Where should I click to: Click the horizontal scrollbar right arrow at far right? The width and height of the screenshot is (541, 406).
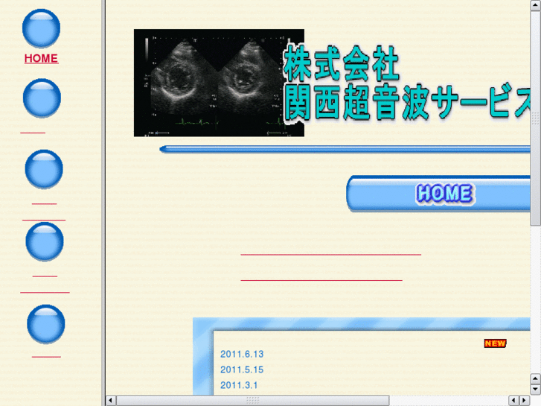(525, 401)
